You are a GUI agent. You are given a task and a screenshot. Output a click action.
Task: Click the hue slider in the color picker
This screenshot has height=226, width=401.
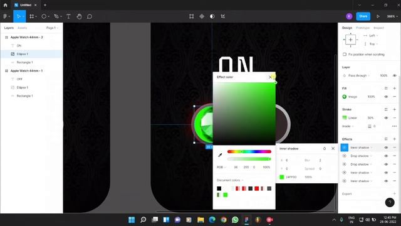pos(249,152)
